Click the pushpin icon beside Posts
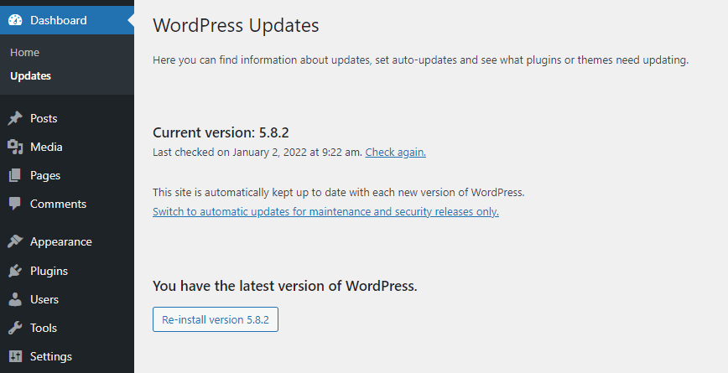Screen dimensions: 728x373 coord(15,118)
